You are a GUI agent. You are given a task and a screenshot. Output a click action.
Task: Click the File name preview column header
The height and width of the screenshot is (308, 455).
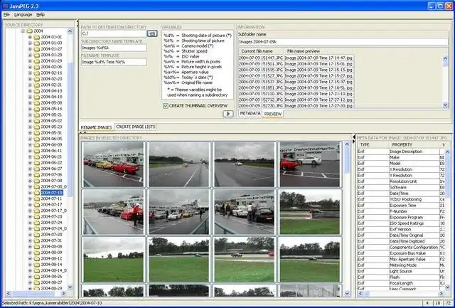click(x=318, y=51)
